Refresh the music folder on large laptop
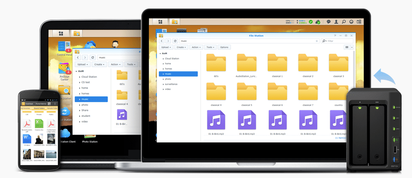Screen dimensions: 412x178 click(x=175, y=41)
